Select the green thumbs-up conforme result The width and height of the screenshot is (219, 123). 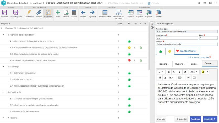click(x=161, y=51)
